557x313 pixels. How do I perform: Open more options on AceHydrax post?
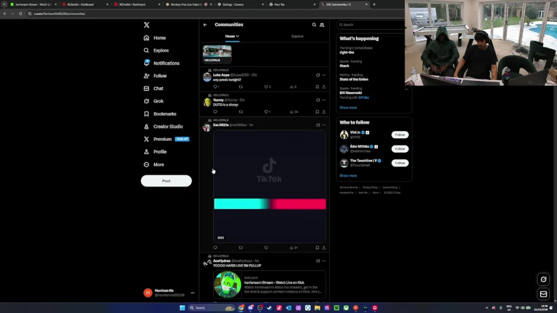coord(324,261)
